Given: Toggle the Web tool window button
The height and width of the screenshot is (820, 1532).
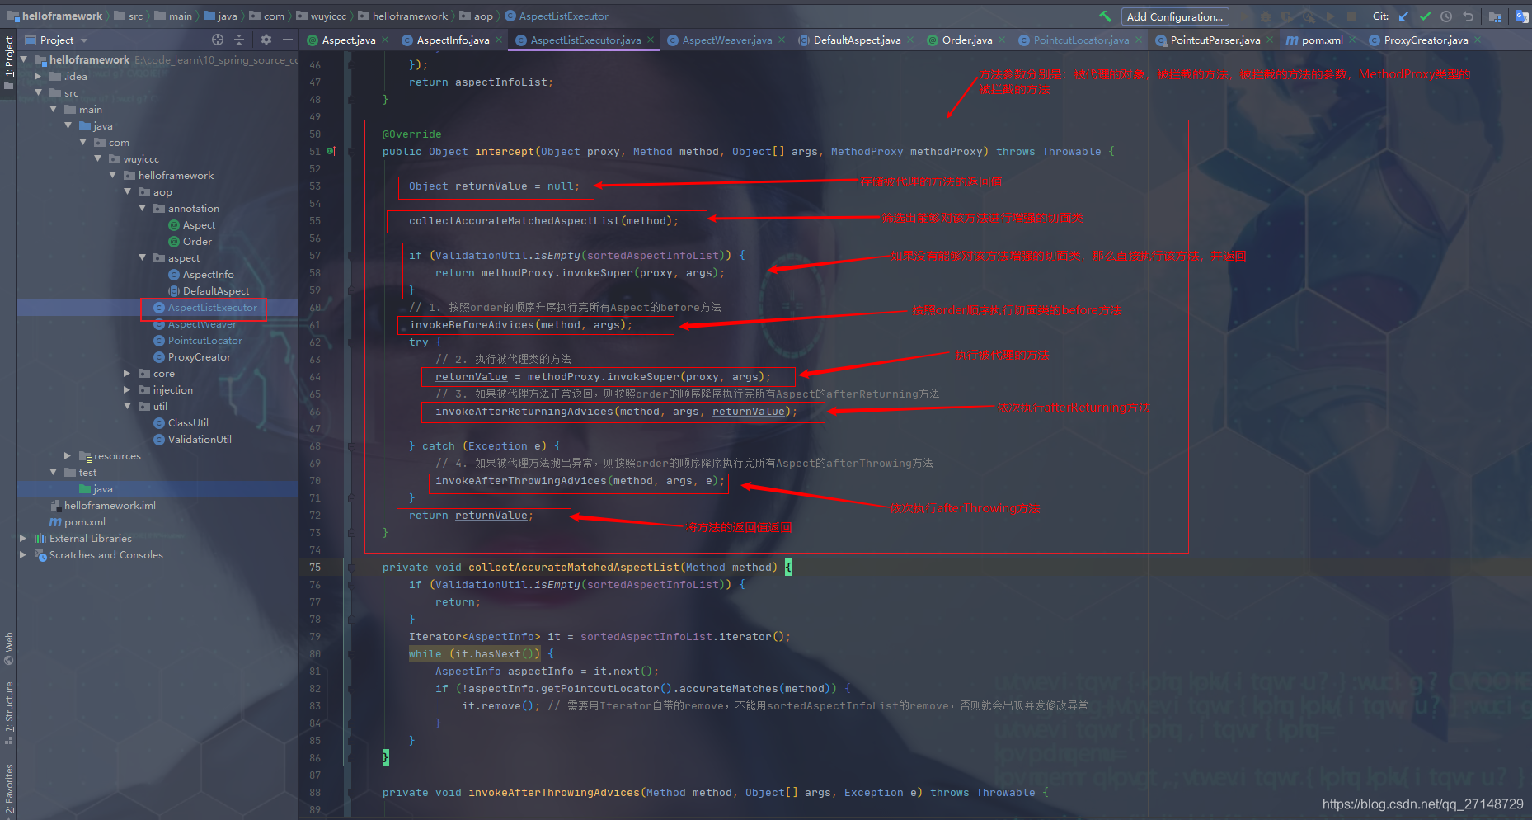Looking at the screenshot, I should 9,648.
